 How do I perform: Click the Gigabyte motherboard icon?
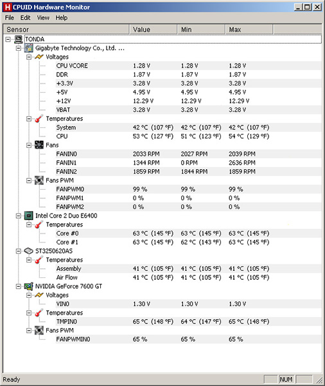[28, 48]
